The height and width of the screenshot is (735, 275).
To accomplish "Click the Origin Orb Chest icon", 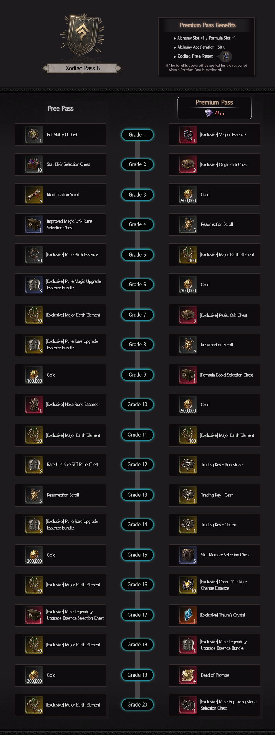I will pos(188,164).
